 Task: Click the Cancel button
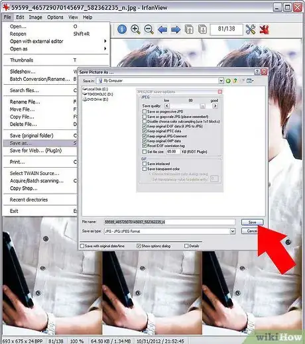[250, 231]
